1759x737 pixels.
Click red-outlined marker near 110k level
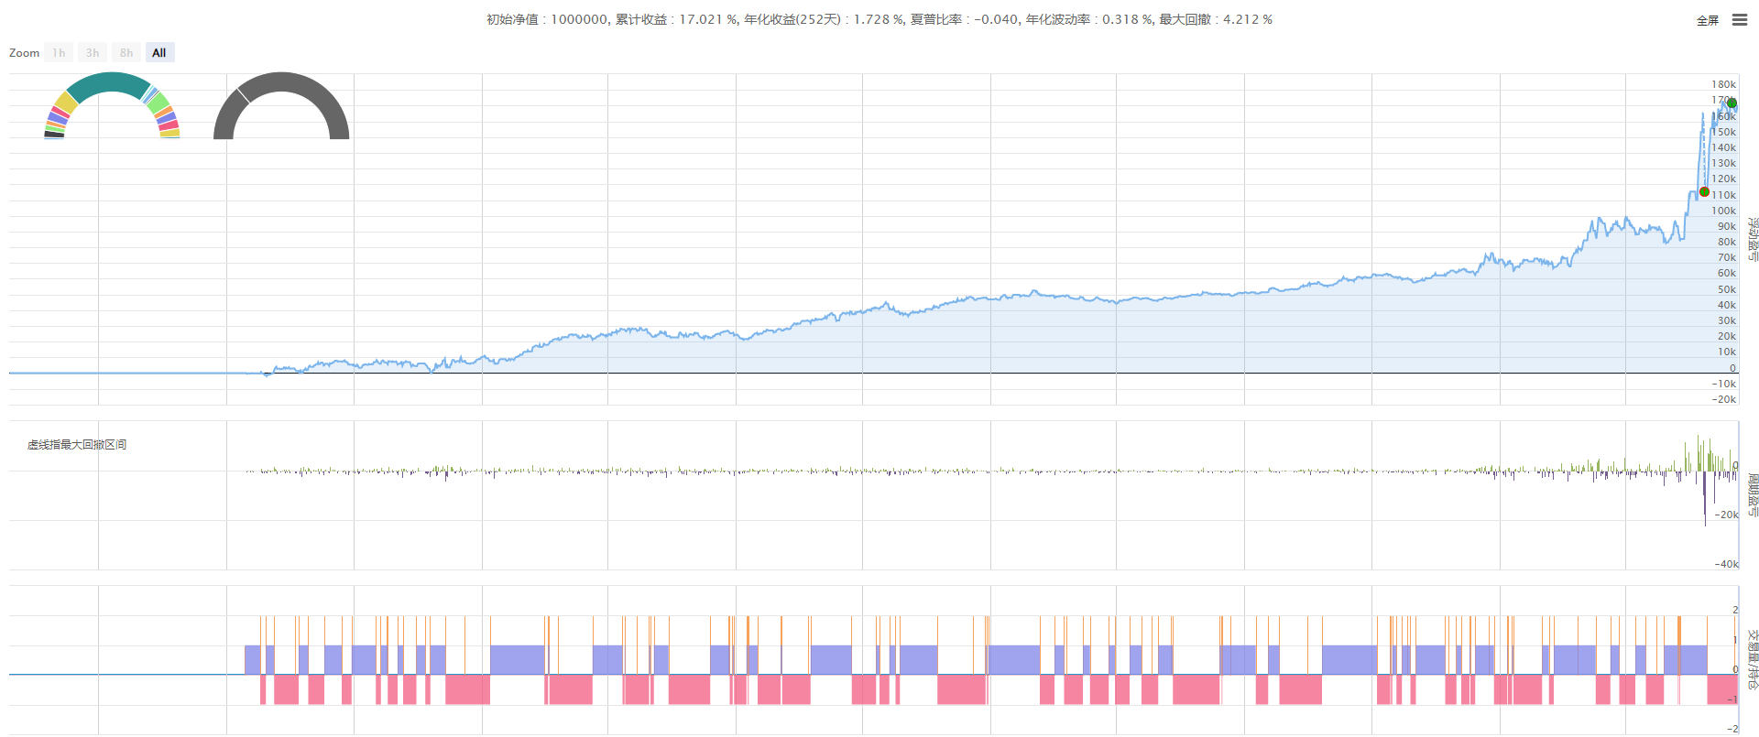tap(1704, 191)
